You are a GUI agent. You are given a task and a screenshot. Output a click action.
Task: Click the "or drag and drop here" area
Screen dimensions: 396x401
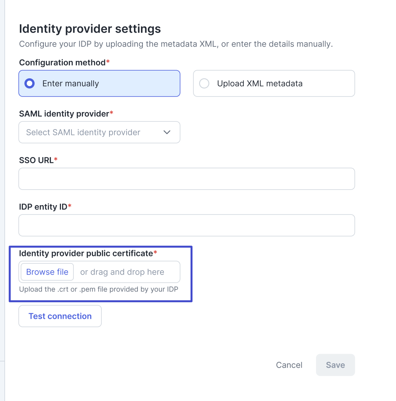click(122, 272)
